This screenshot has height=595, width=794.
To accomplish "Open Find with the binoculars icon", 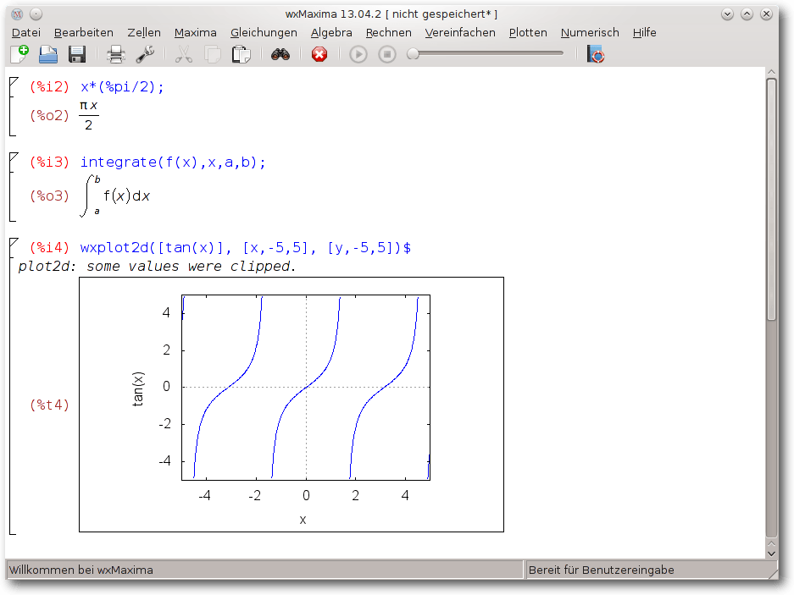I will click(280, 54).
